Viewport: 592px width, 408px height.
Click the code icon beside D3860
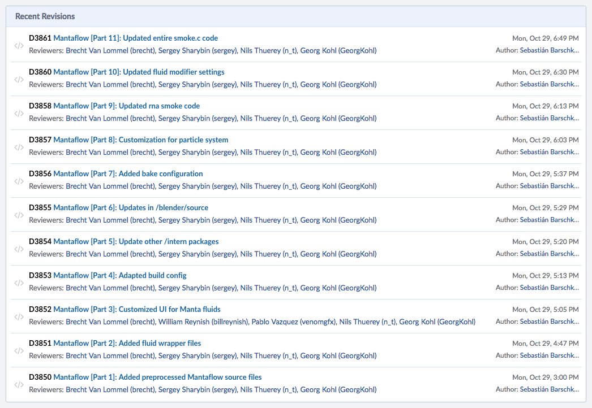click(19, 80)
